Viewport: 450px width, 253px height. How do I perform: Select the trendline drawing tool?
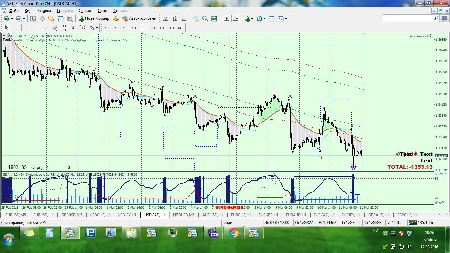(46, 28)
